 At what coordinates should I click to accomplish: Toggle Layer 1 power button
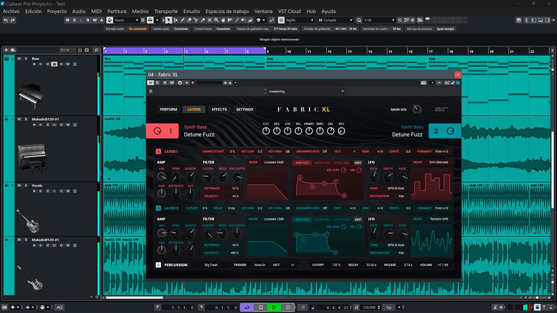tap(158, 151)
